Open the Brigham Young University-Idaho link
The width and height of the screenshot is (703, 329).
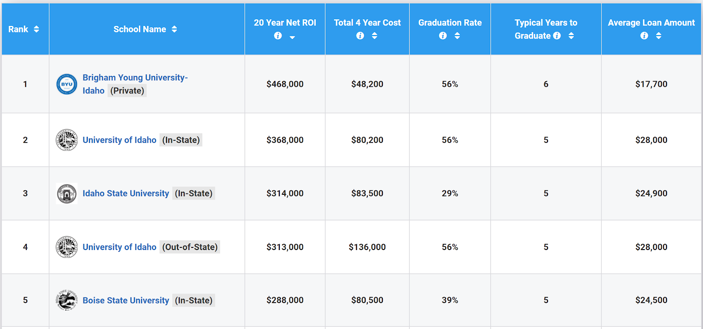135,78
